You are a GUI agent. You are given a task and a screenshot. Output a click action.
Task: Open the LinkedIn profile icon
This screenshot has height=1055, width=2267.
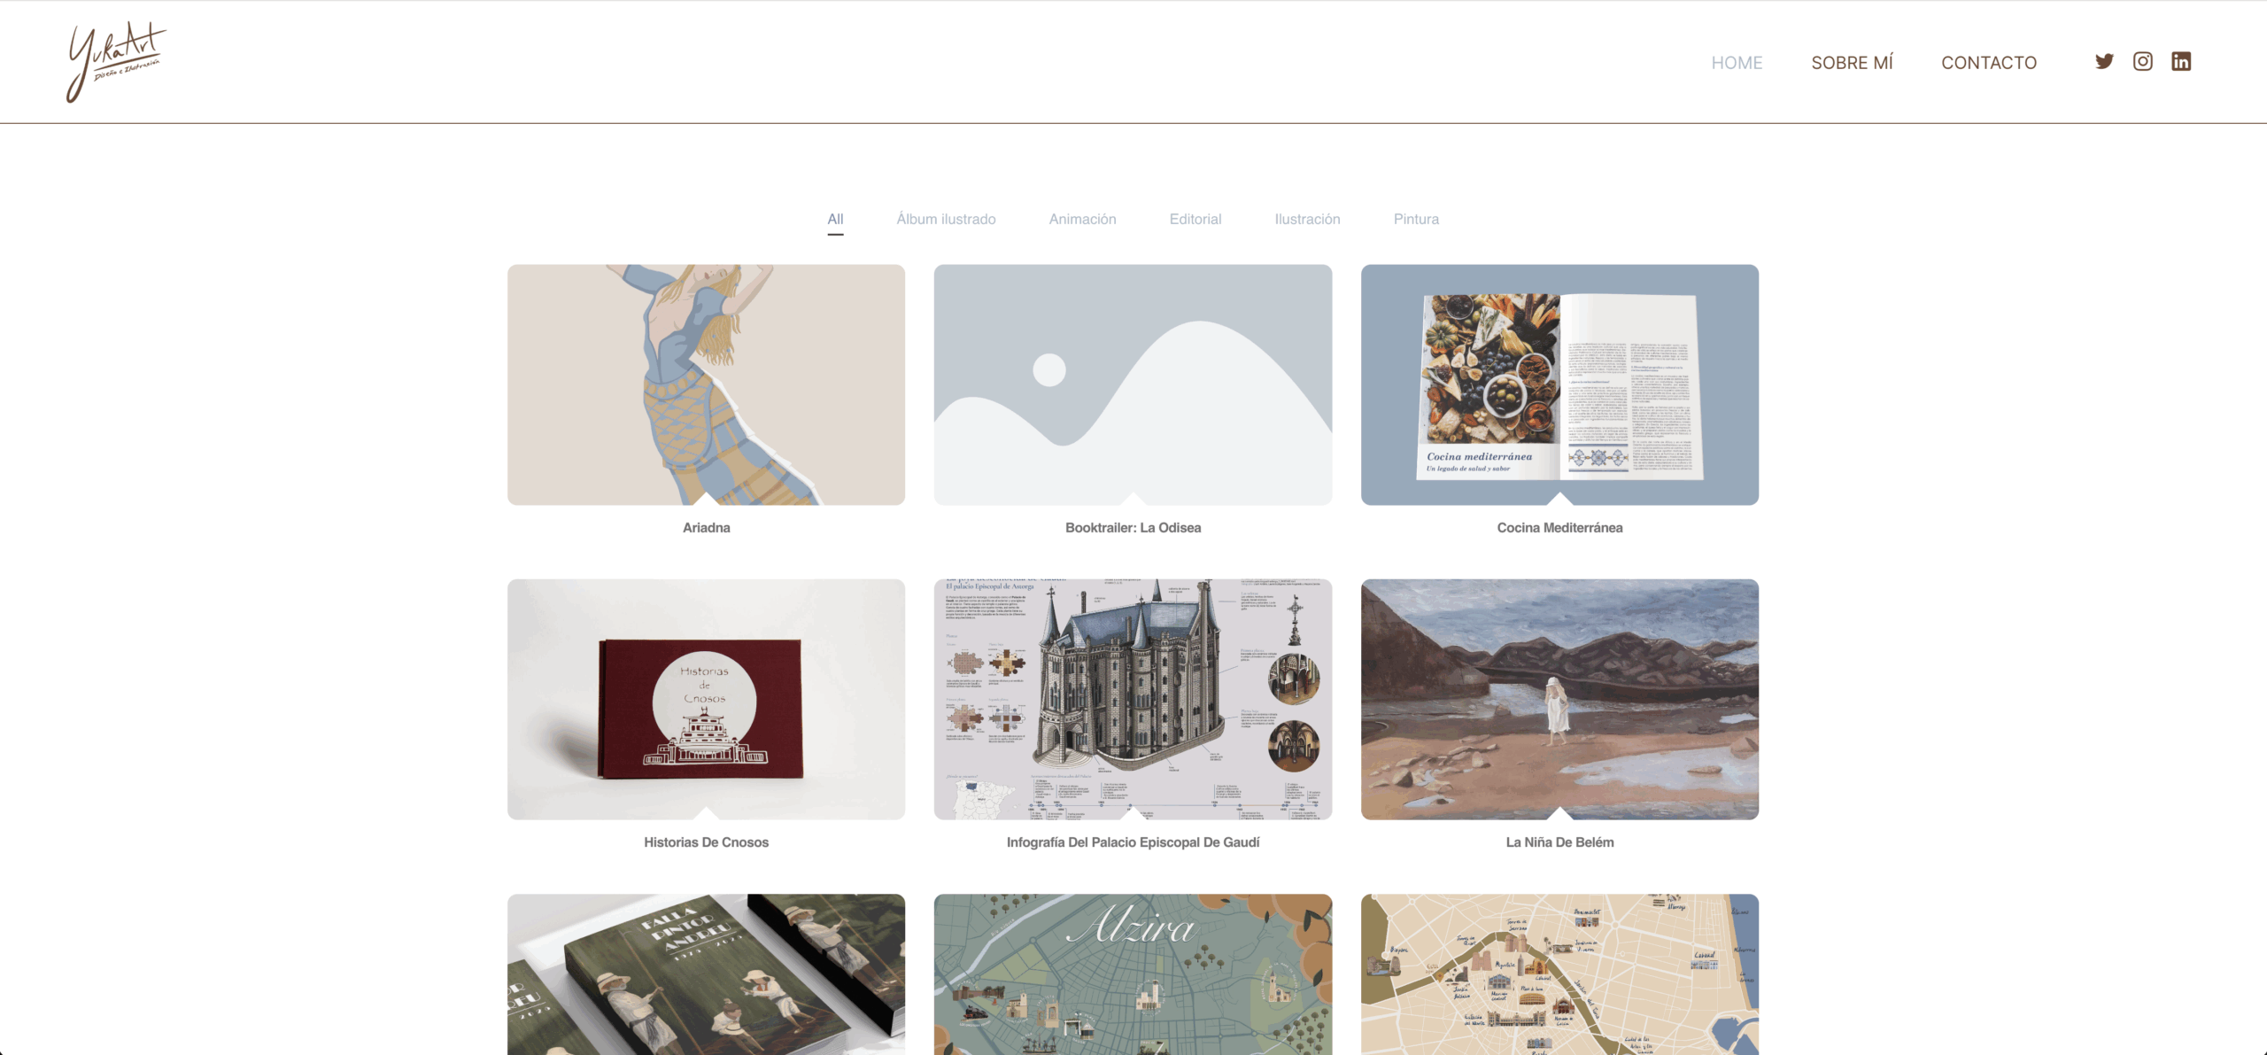click(x=2181, y=61)
